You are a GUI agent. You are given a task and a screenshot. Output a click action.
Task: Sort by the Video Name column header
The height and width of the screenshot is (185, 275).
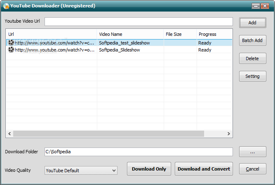(x=130, y=34)
